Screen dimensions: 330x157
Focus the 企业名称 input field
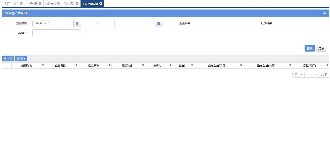click(x=220, y=23)
